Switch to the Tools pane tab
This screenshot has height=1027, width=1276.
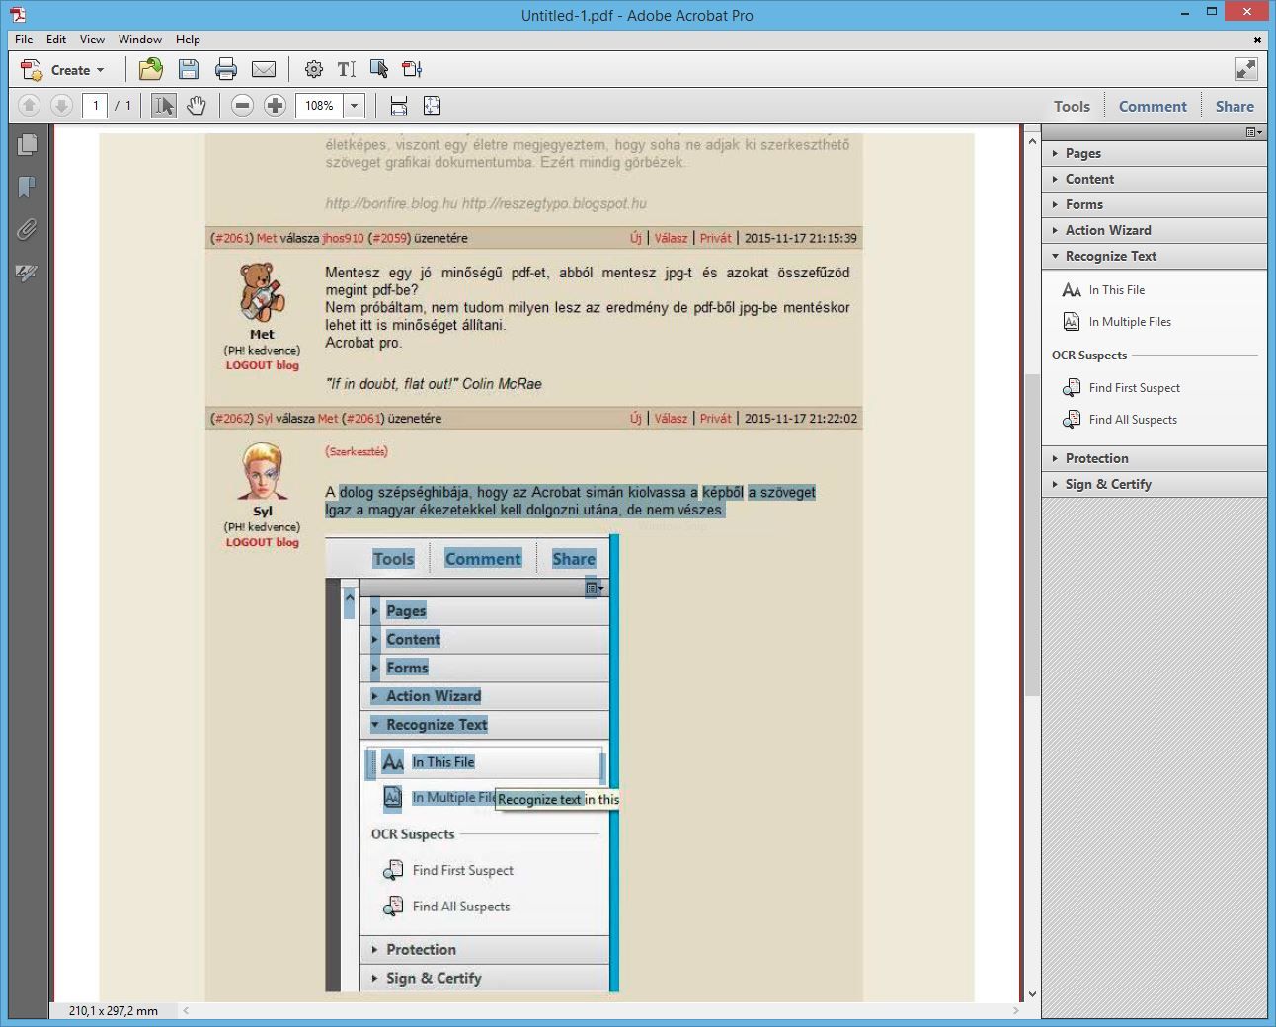[x=1072, y=106]
